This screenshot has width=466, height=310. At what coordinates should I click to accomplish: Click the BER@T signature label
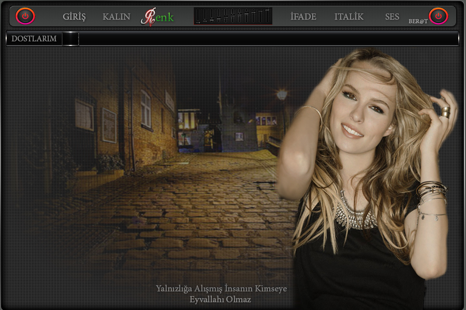[418, 22]
